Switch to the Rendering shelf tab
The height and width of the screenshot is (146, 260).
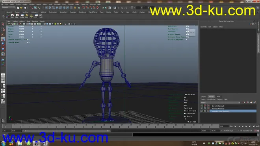[x=82, y=12]
